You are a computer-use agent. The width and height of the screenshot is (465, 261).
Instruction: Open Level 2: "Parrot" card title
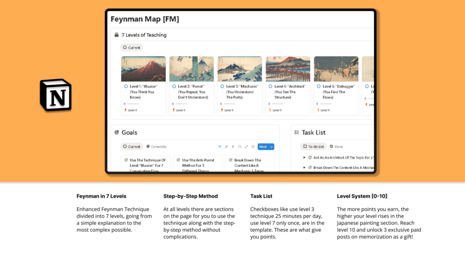coord(193,92)
